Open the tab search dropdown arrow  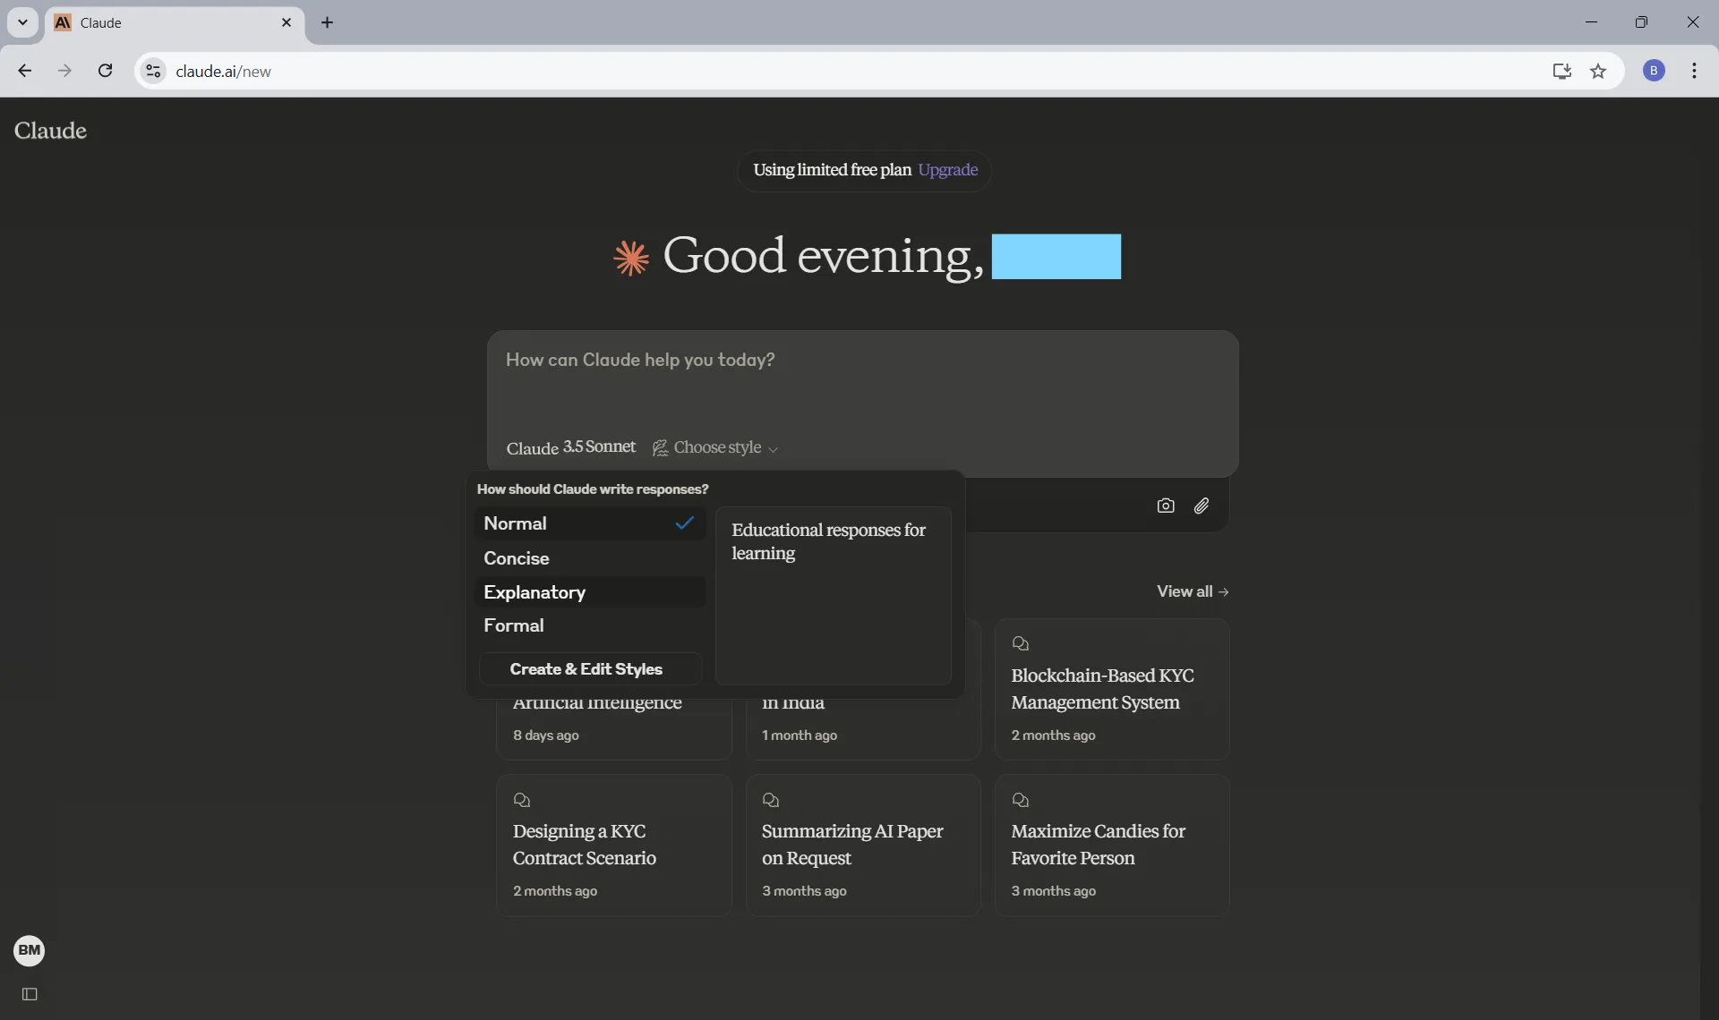[22, 22]
